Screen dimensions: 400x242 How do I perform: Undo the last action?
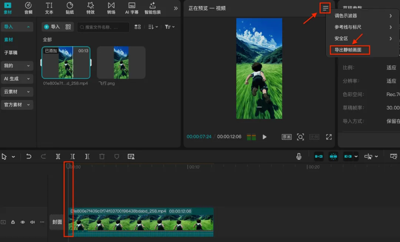click(x=29, y=156)
